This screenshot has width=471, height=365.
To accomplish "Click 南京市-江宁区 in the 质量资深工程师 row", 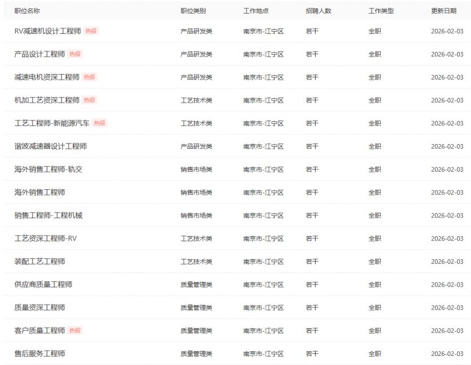I will (x=263, y=307).
